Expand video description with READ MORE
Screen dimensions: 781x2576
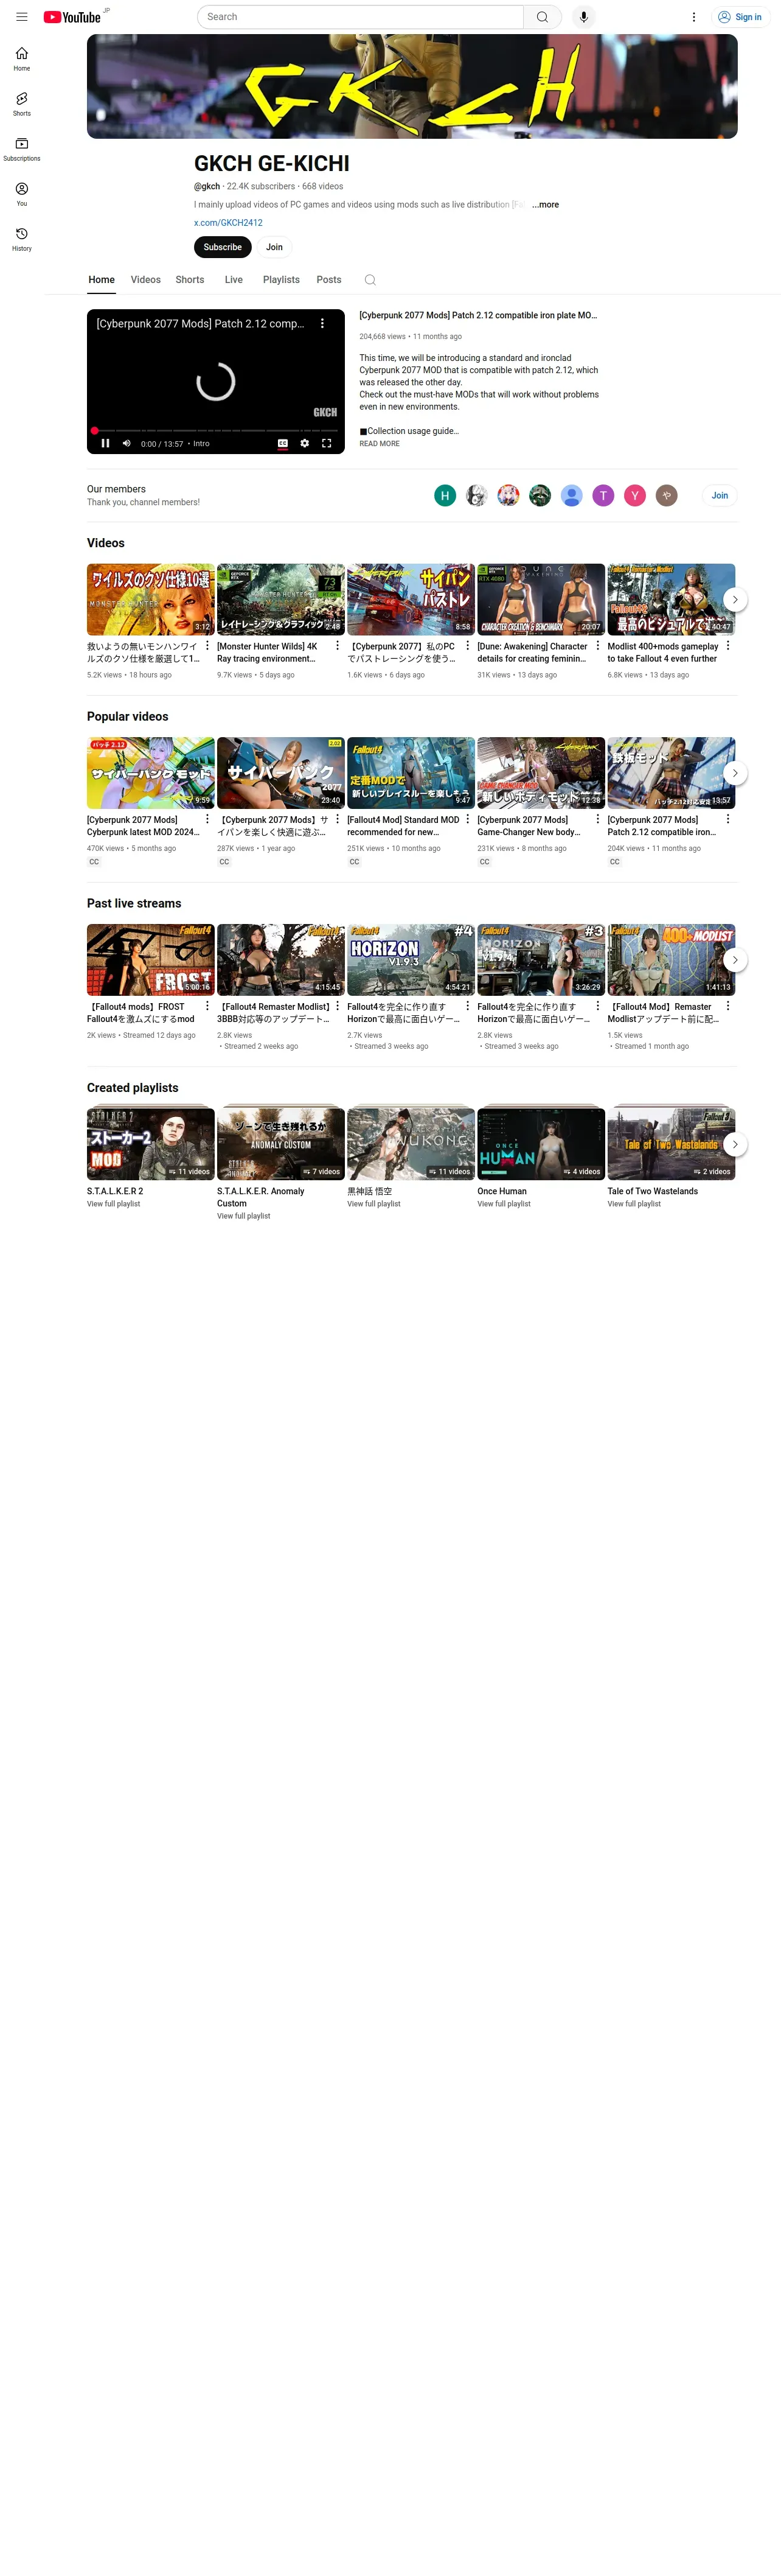pyautogui.click(x=380, y=444)
